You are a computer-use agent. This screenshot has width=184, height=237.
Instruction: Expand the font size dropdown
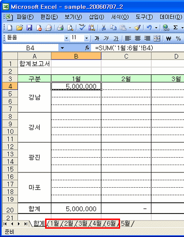click(86, 38)
